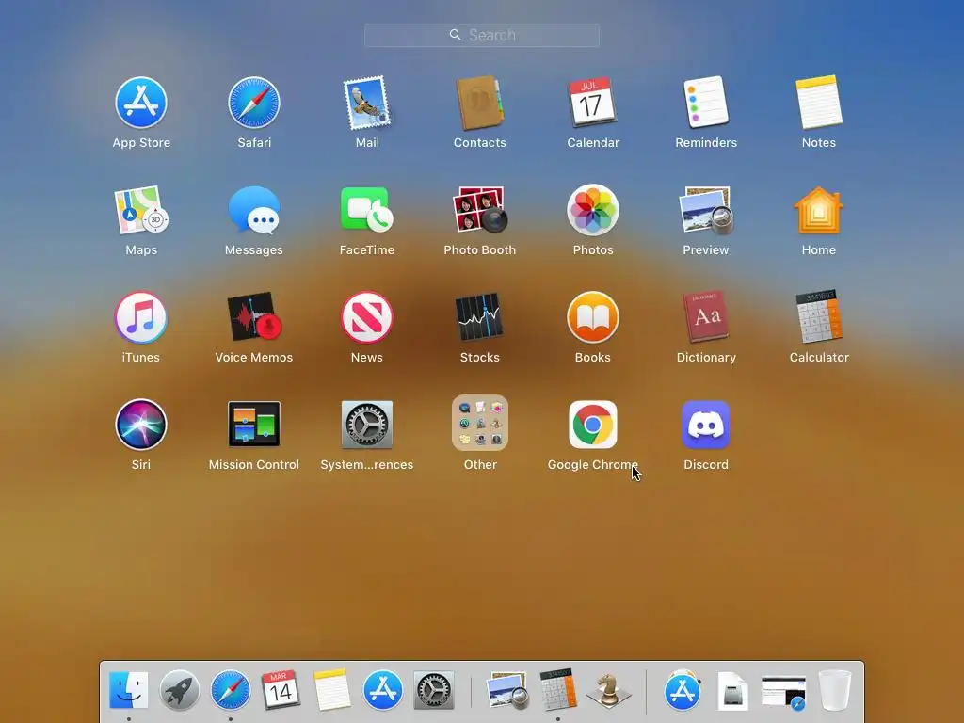This screenshot has height=723, width=964.
Task: Restore minimized Safari window in Dock
Action: pyautogui.click(x=783, y=692)
